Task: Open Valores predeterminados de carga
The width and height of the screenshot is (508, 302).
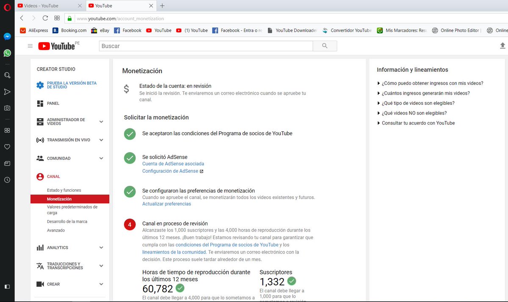Action: coord(72,210)
